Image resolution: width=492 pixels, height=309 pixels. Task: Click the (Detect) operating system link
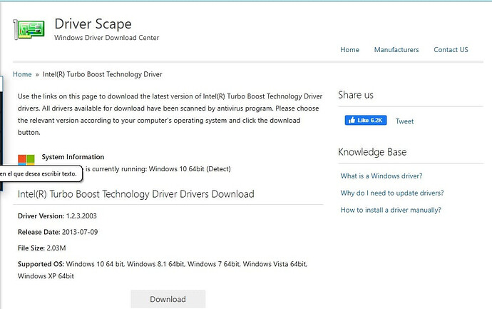(218, 169)
